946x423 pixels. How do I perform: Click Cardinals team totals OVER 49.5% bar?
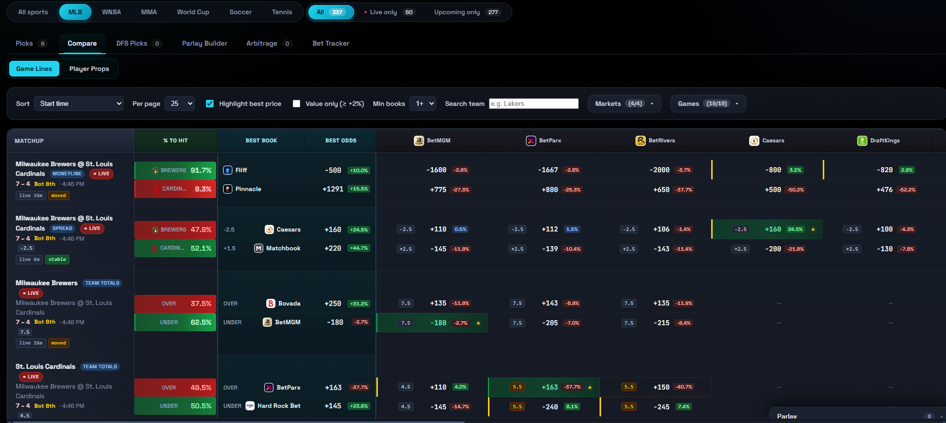(176, 388)
